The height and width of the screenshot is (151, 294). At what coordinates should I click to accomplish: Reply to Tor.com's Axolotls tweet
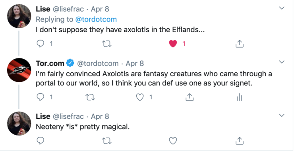40,97
